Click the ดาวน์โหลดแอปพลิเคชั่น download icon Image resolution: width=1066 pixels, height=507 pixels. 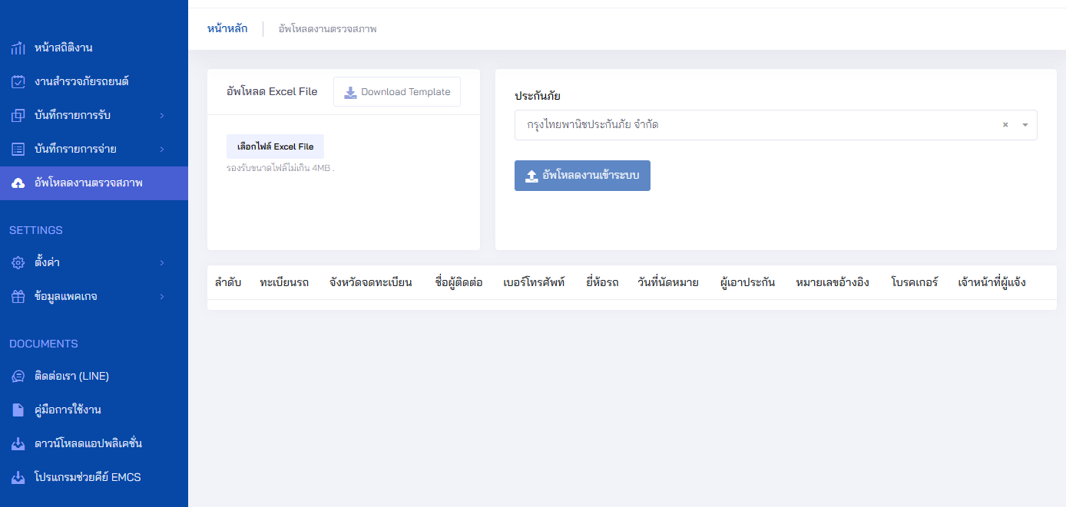17,443
